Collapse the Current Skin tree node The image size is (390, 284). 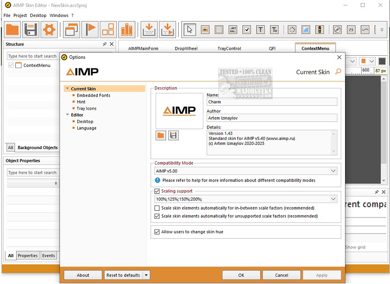[x=67, y=88]
